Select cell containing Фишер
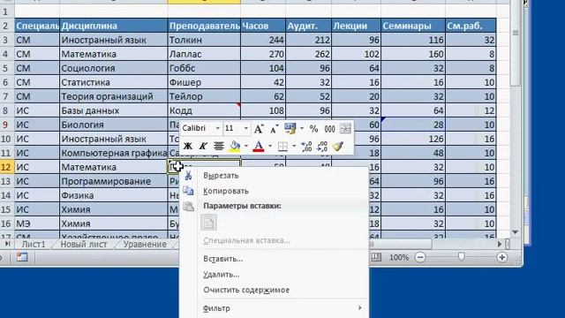This screenshot has height=318, width=565. (x=204, y=82)
